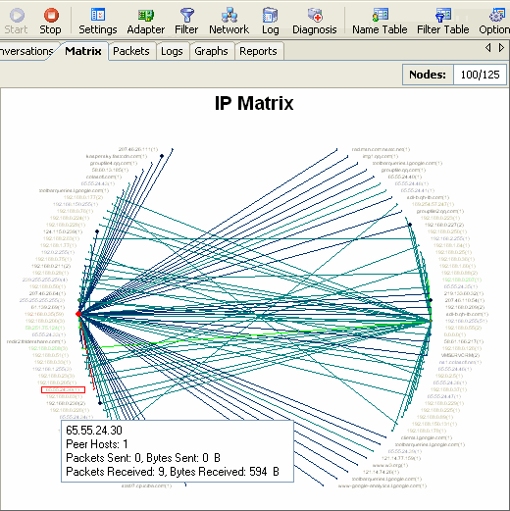Viewport: 510px width, 511px height.
Task: Open Network profile settings icon
Action: tap(229, 15)
